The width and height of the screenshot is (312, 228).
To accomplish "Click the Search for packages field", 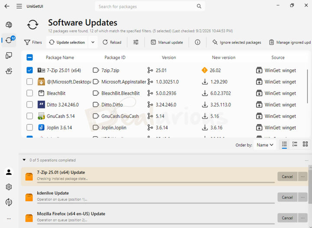I will pyautogui.click(x=150, y=7).
